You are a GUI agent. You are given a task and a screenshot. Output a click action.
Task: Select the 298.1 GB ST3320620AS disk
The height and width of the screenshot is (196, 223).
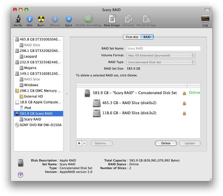click(x=38, y=51)
